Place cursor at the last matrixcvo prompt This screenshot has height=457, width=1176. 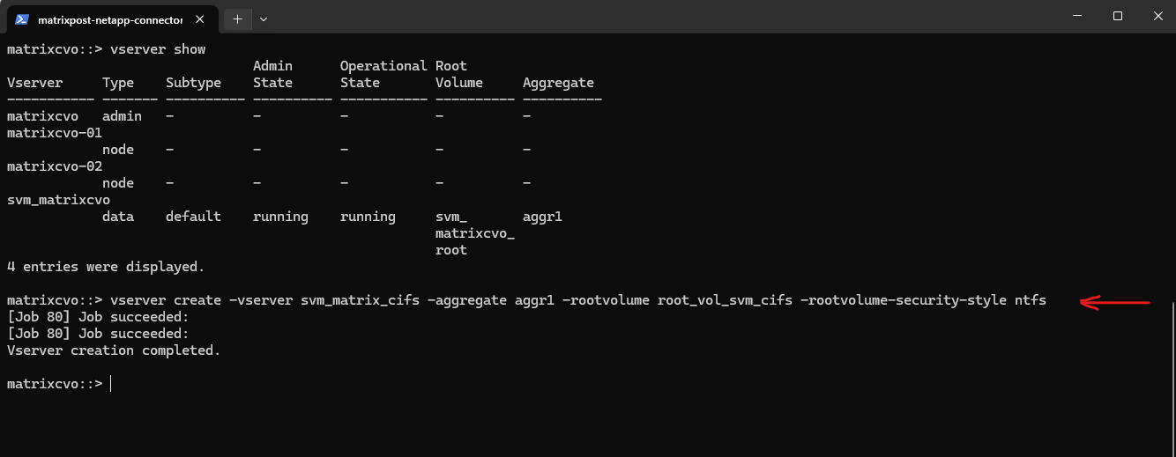110,384
